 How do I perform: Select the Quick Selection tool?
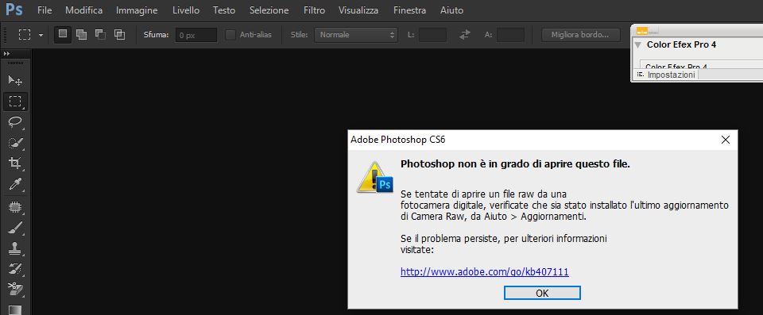pos(15,143)
